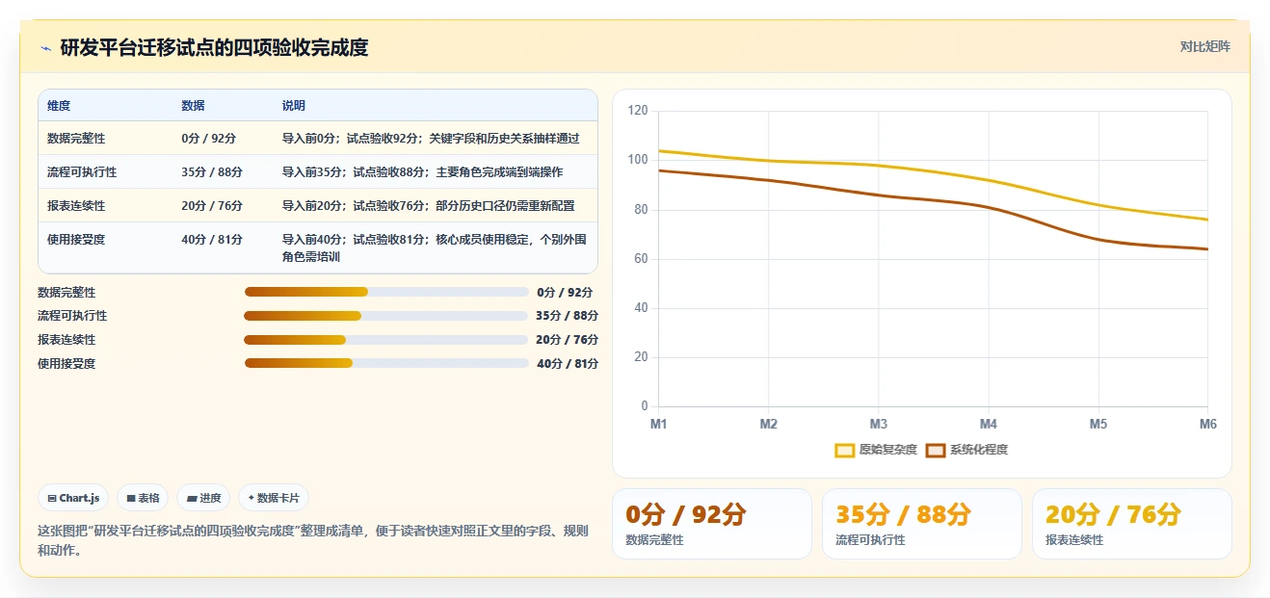Click the 报表连续性 progress bar
This screenshot has width=1270, height=598.
(385, 340)
